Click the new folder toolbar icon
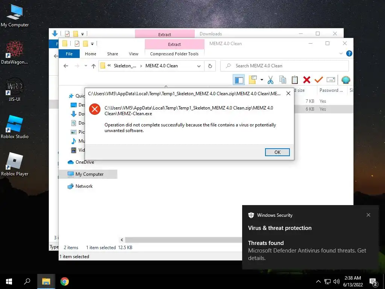 [253, 80]
